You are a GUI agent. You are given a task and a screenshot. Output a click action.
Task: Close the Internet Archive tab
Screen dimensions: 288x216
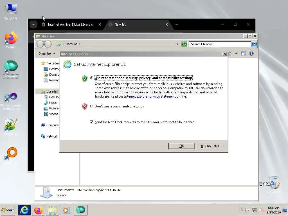click(100, 25)
